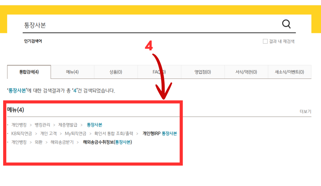Open the 개인형IRP 통장사본 result
Screen dimensions: 321x186
(x=160, y=134)
